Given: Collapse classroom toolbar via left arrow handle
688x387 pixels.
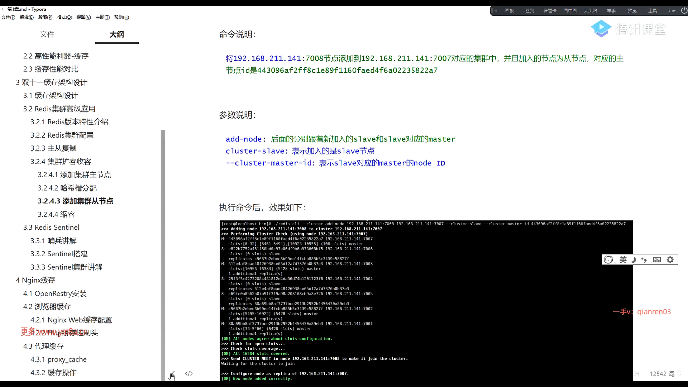Looking at the screenshot, I should click(495, 11).
